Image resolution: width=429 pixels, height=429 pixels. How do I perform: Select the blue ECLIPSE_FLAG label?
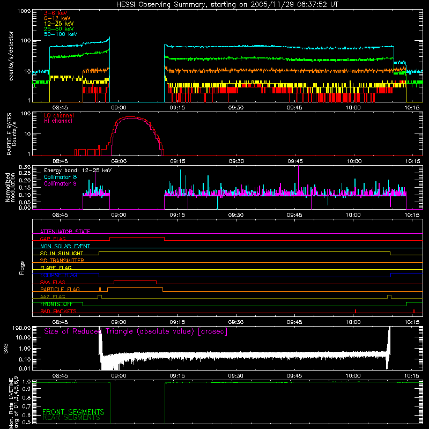point(58,275)
